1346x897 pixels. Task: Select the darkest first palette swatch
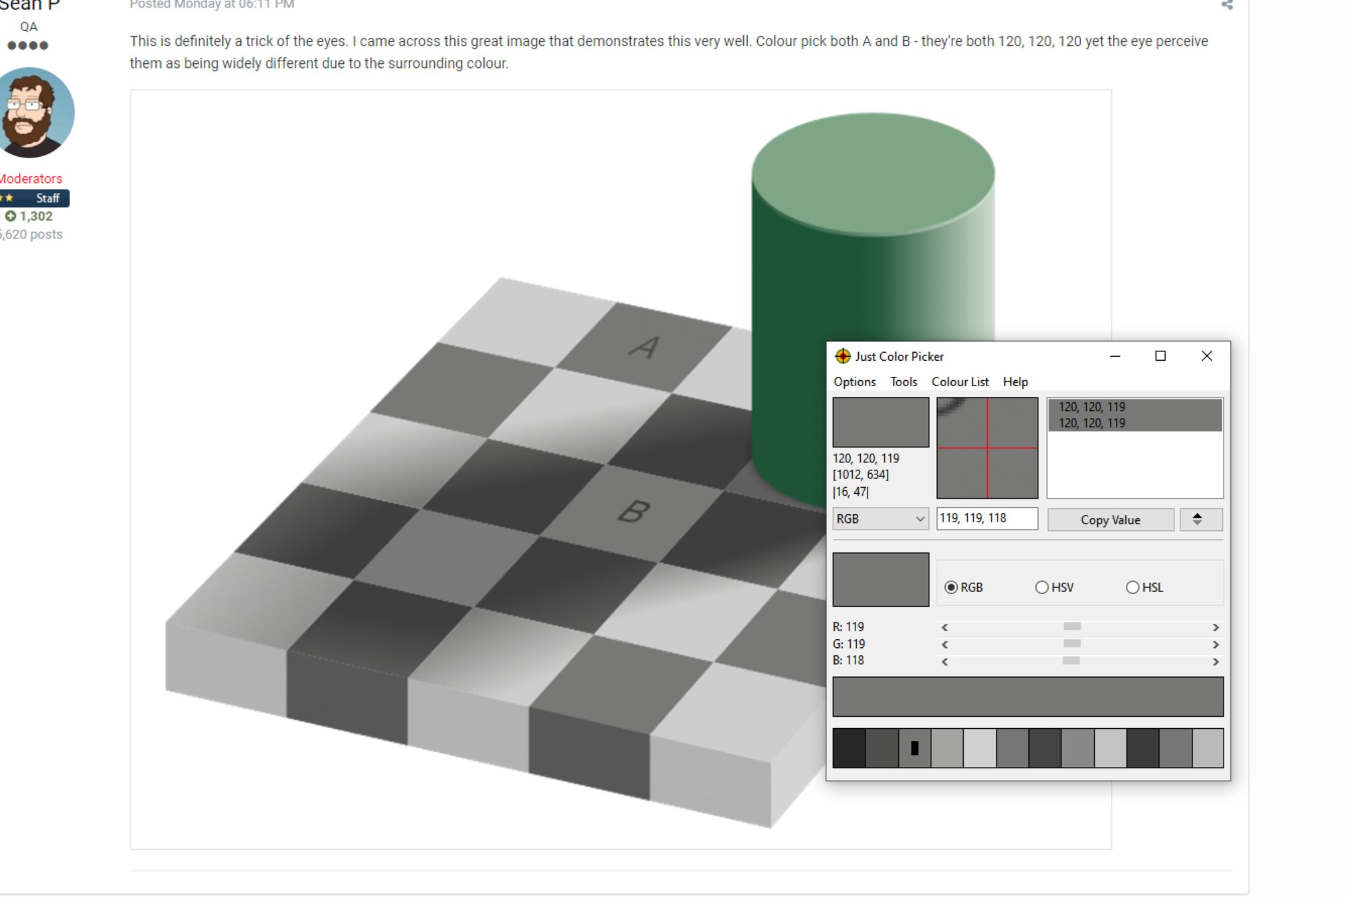tap(849, 748)
